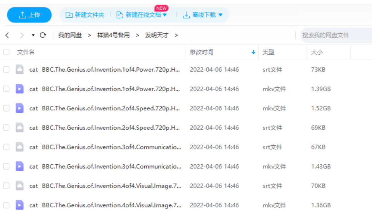Image resolution: width=372 pixels, height=215 pixels.
Task: Click the mkv video icon for 2of4.Speed file
Action: coord(19,108)
